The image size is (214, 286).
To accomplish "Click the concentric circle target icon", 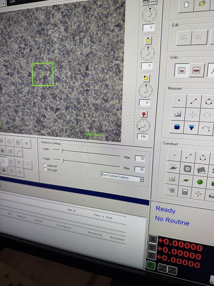I will tap(18, 143).
